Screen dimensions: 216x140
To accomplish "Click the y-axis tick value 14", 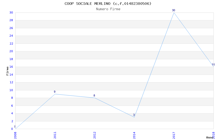I will [11, 75].
